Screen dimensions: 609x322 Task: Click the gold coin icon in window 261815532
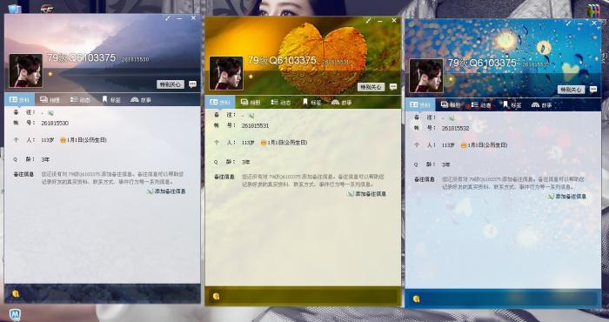click(x=417, y=299)
